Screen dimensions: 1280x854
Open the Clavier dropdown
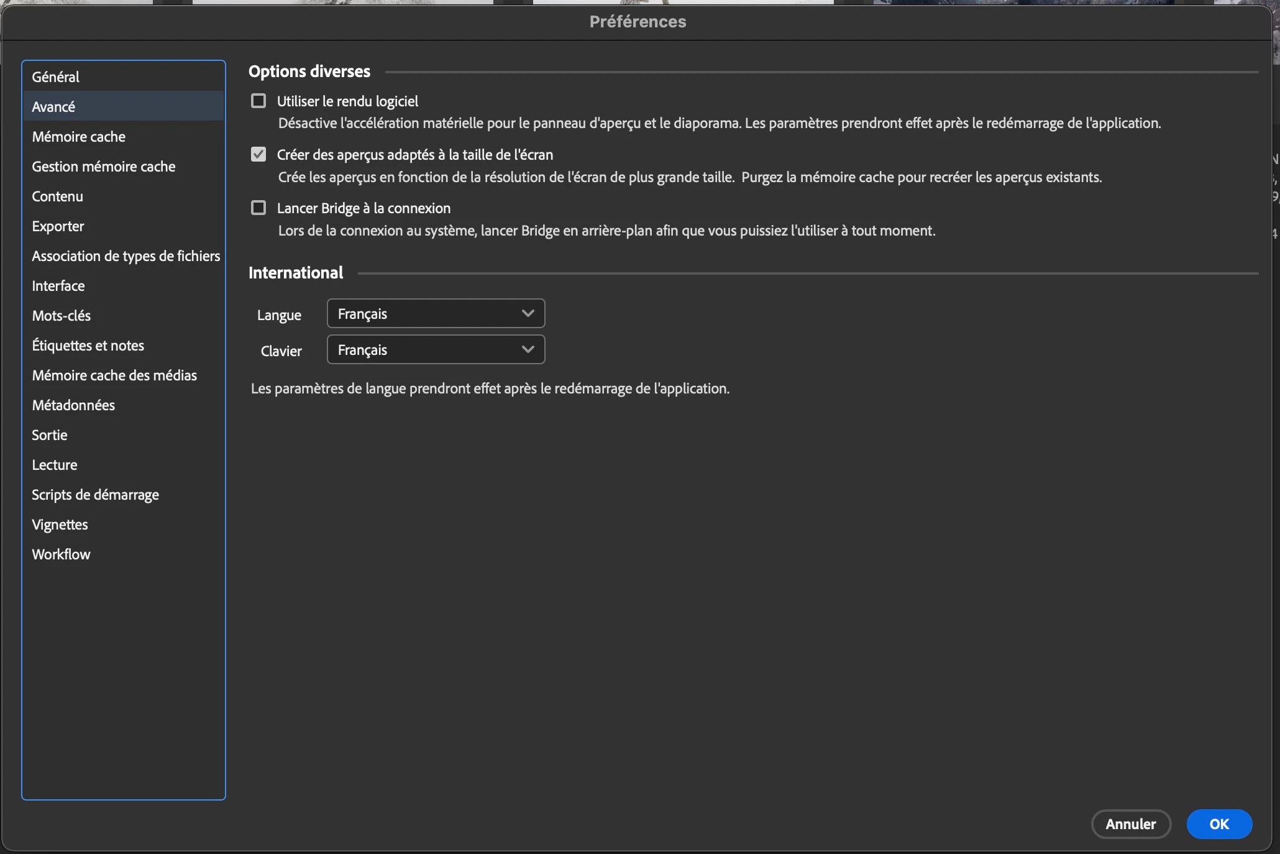pyautogui.click(x=435, y=350)
